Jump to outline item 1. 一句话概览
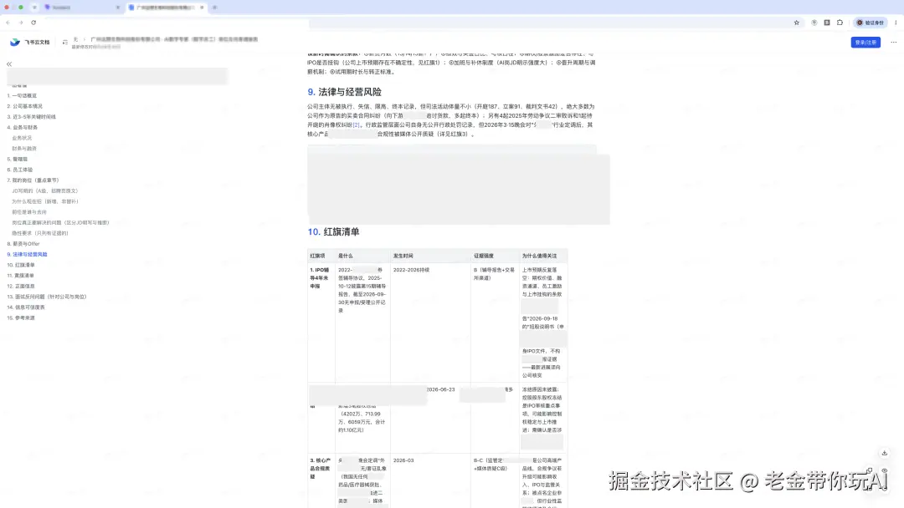904x508 pixels. [22, 95]
